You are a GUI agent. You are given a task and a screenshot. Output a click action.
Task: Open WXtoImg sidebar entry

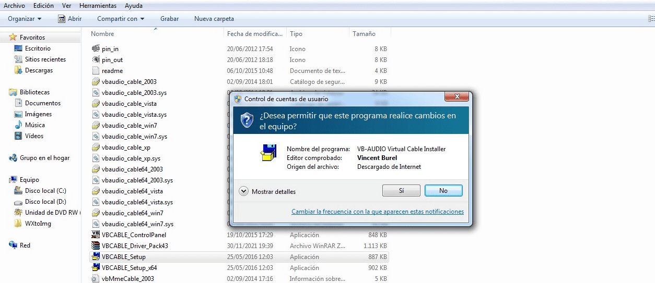tap(38, 224)
